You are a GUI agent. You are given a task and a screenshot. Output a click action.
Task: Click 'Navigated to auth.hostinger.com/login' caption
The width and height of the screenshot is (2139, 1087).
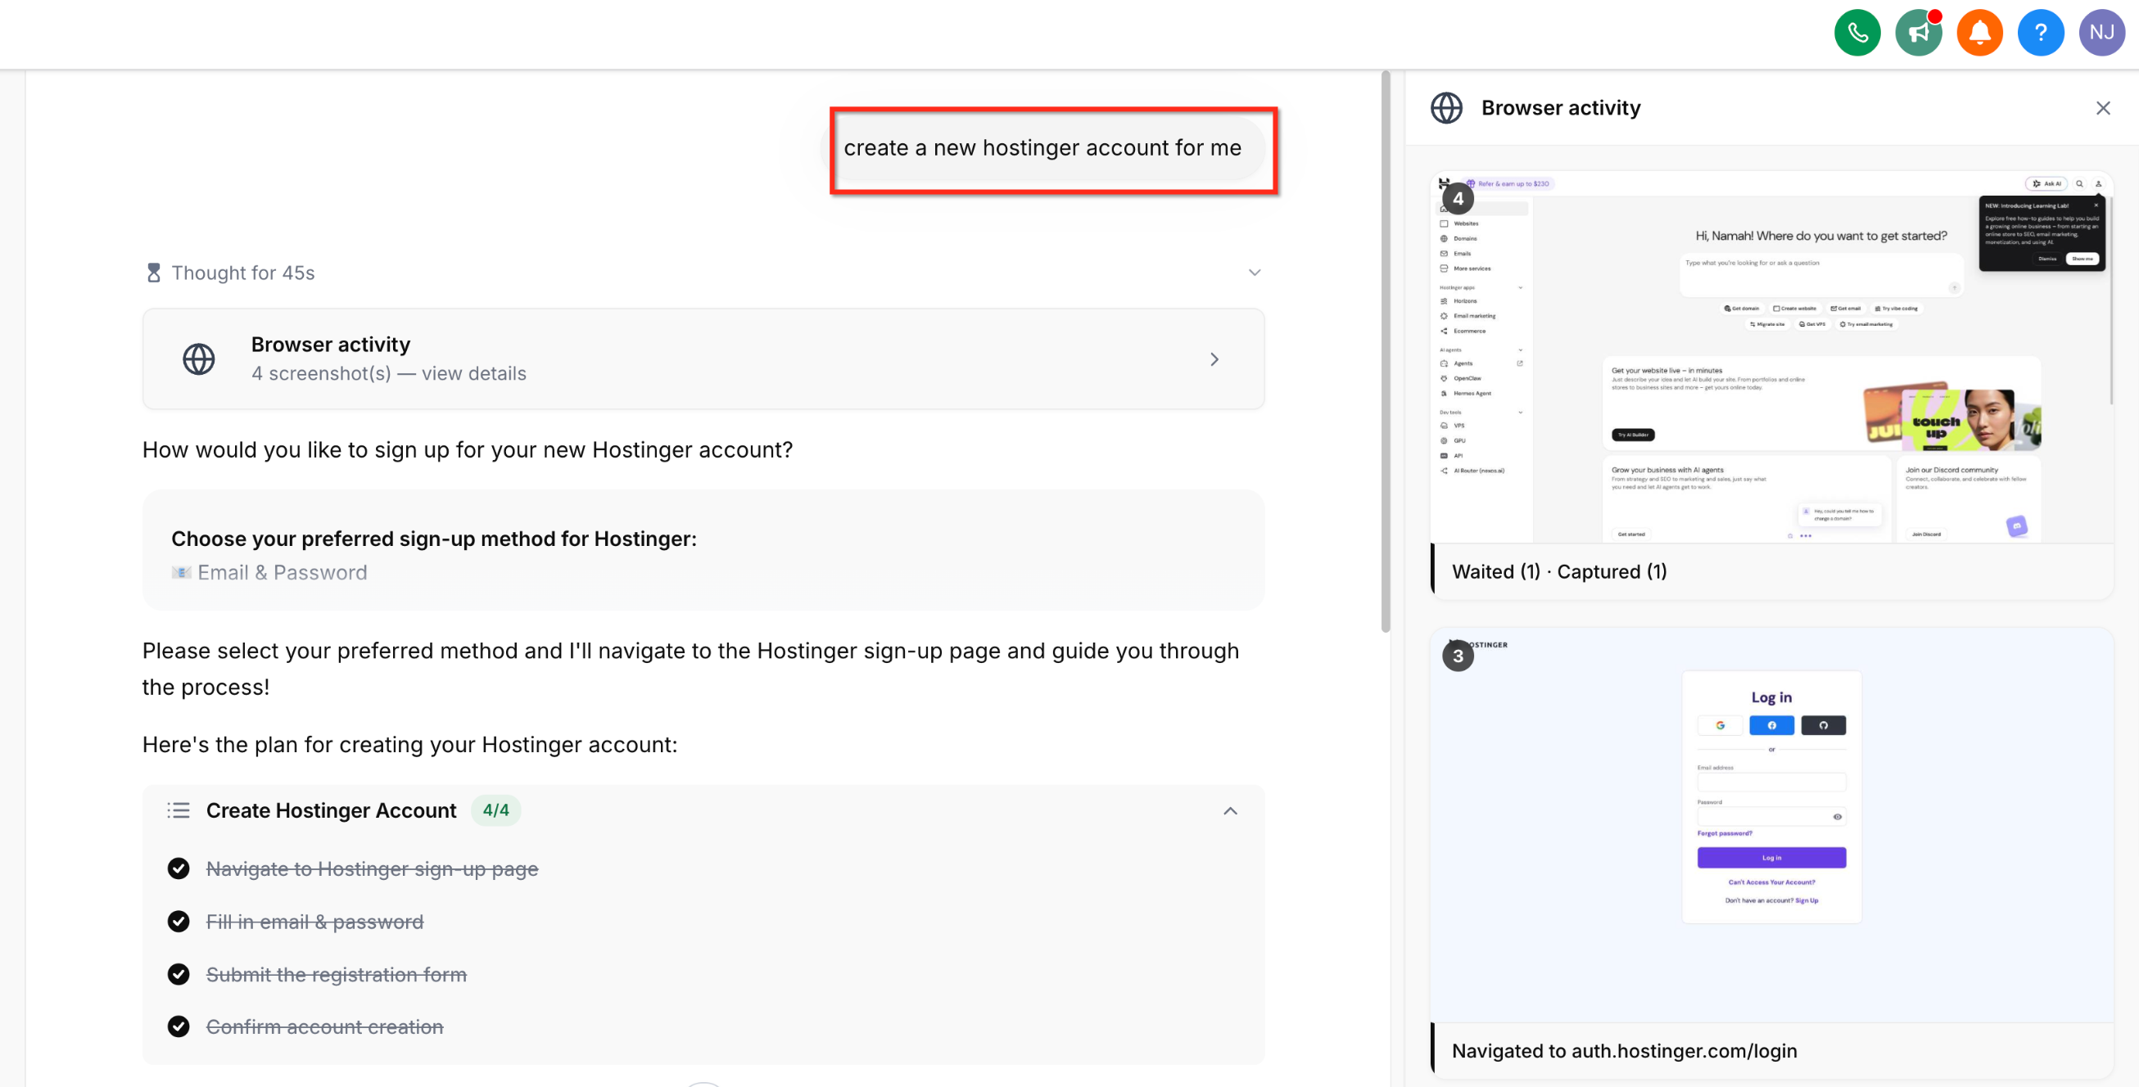pos(1624,1051)
